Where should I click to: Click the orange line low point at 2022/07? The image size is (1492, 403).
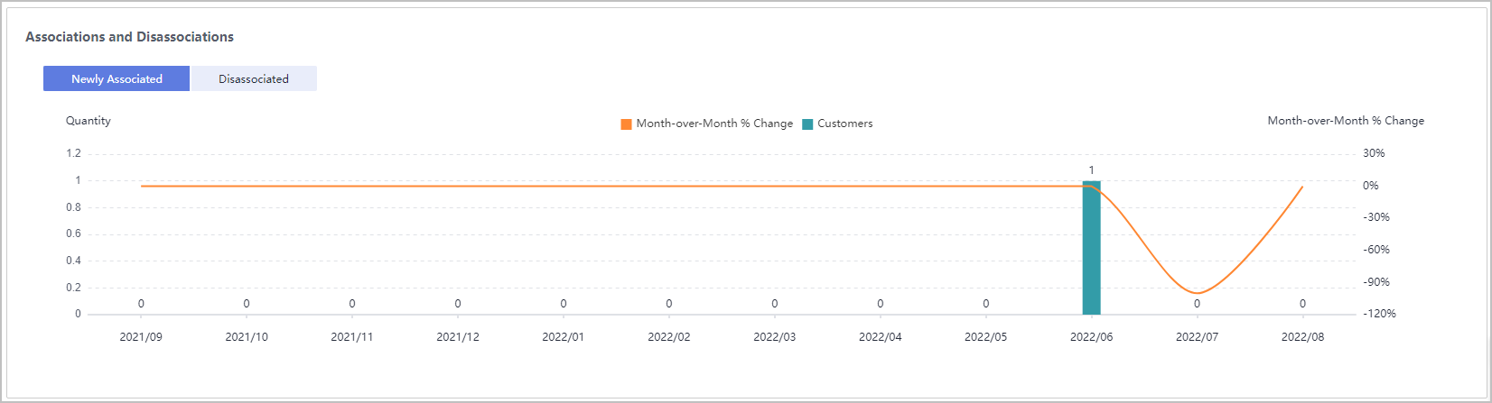[1197, 292]
